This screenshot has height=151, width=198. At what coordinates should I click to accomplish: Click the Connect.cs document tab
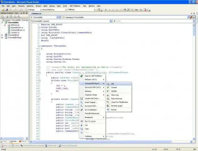36,14
